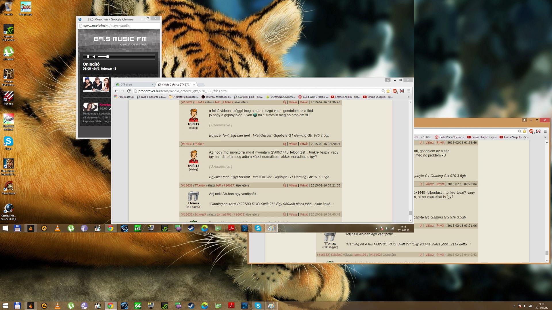552x310 pixels.
Task: Go back in the prohardver Chrome window
Action: [x=116, y=91]
